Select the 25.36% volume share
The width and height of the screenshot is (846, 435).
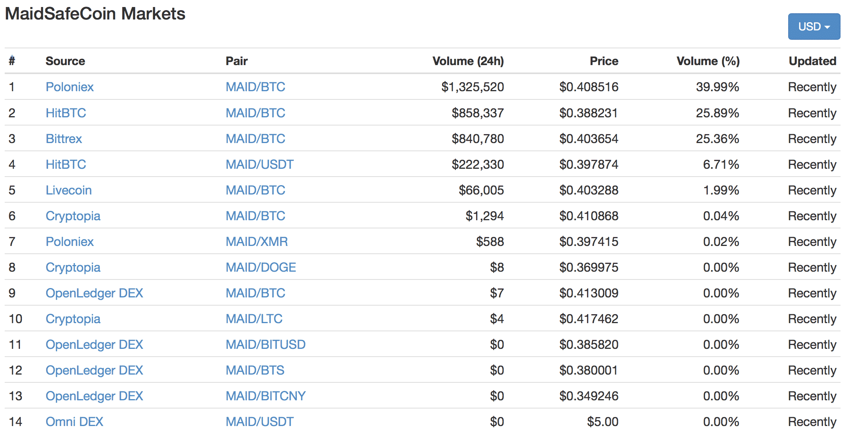pos(717,138)
